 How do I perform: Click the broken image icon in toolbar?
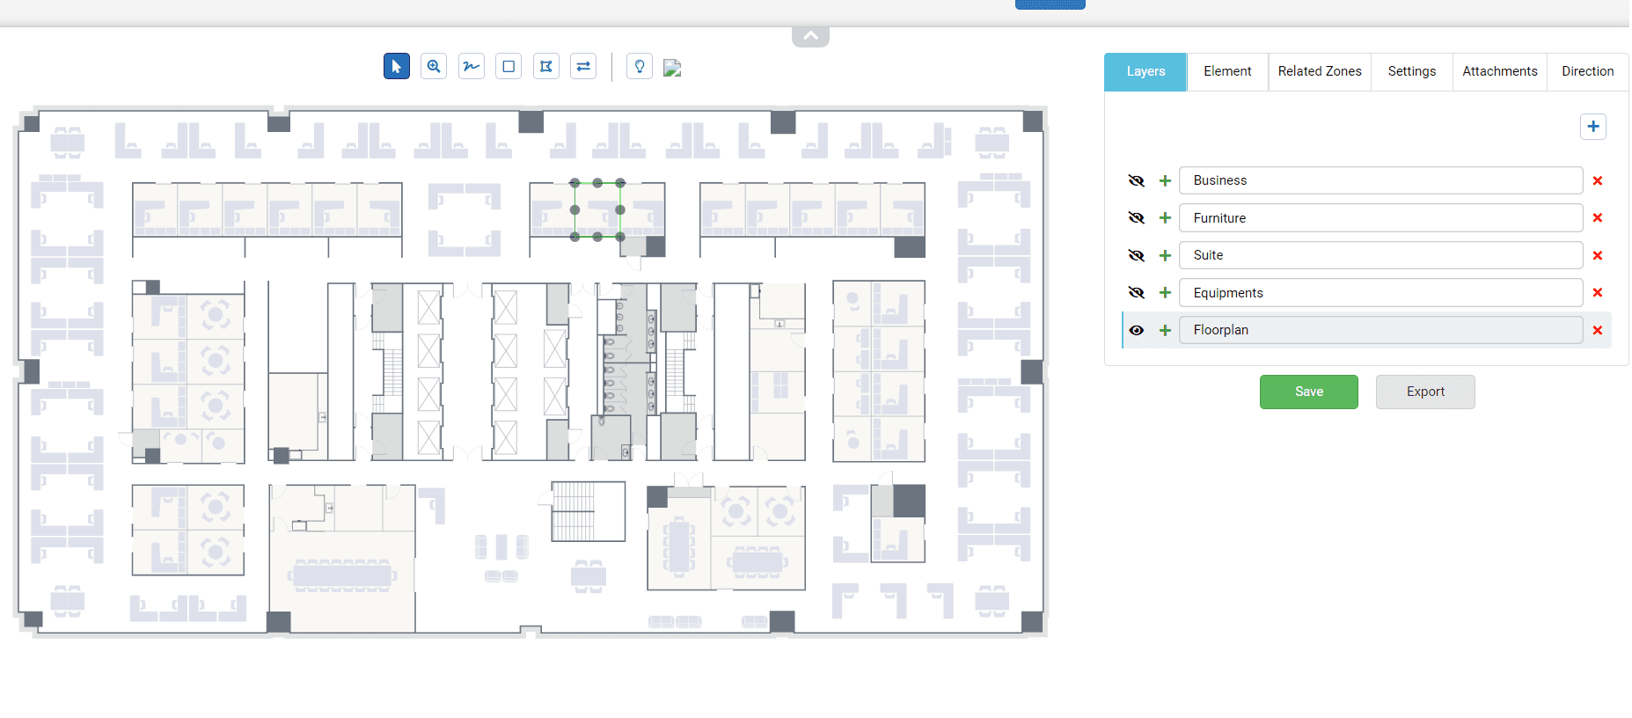(672, 68)
